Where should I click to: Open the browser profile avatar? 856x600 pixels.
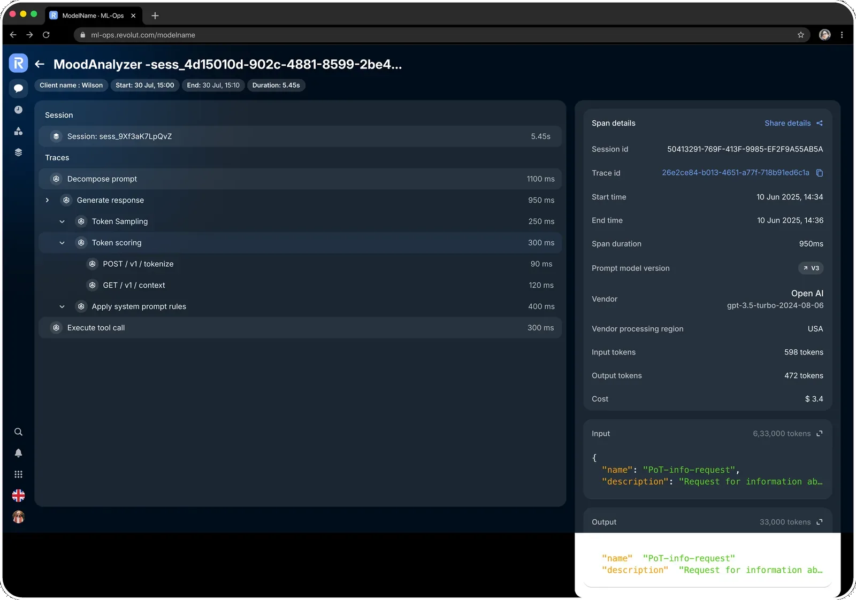click(x=824, y=35)
